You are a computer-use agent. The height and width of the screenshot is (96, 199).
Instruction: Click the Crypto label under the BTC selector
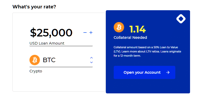tap(36, 71)
